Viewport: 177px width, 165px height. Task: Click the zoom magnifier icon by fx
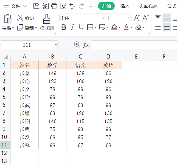click(x=77, y=45)
